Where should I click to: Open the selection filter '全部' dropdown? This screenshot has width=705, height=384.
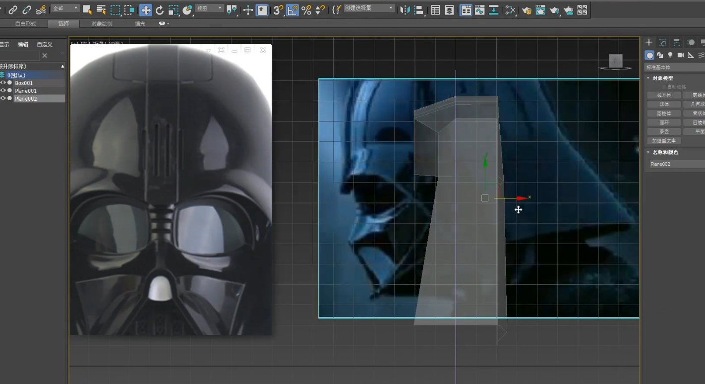pos(65,8)
